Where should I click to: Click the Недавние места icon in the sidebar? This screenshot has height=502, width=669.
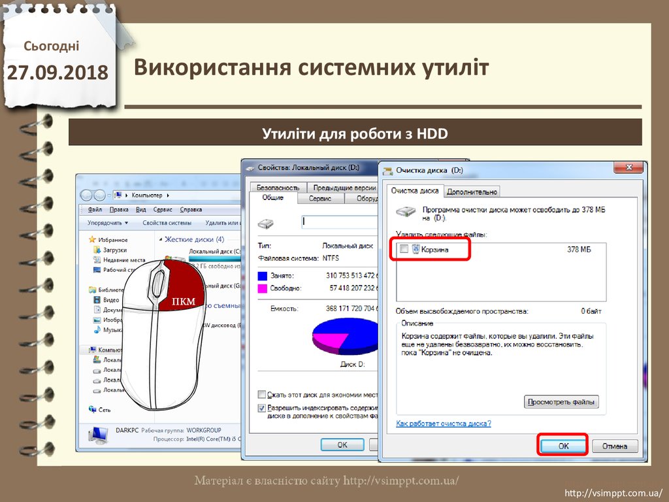97,259
